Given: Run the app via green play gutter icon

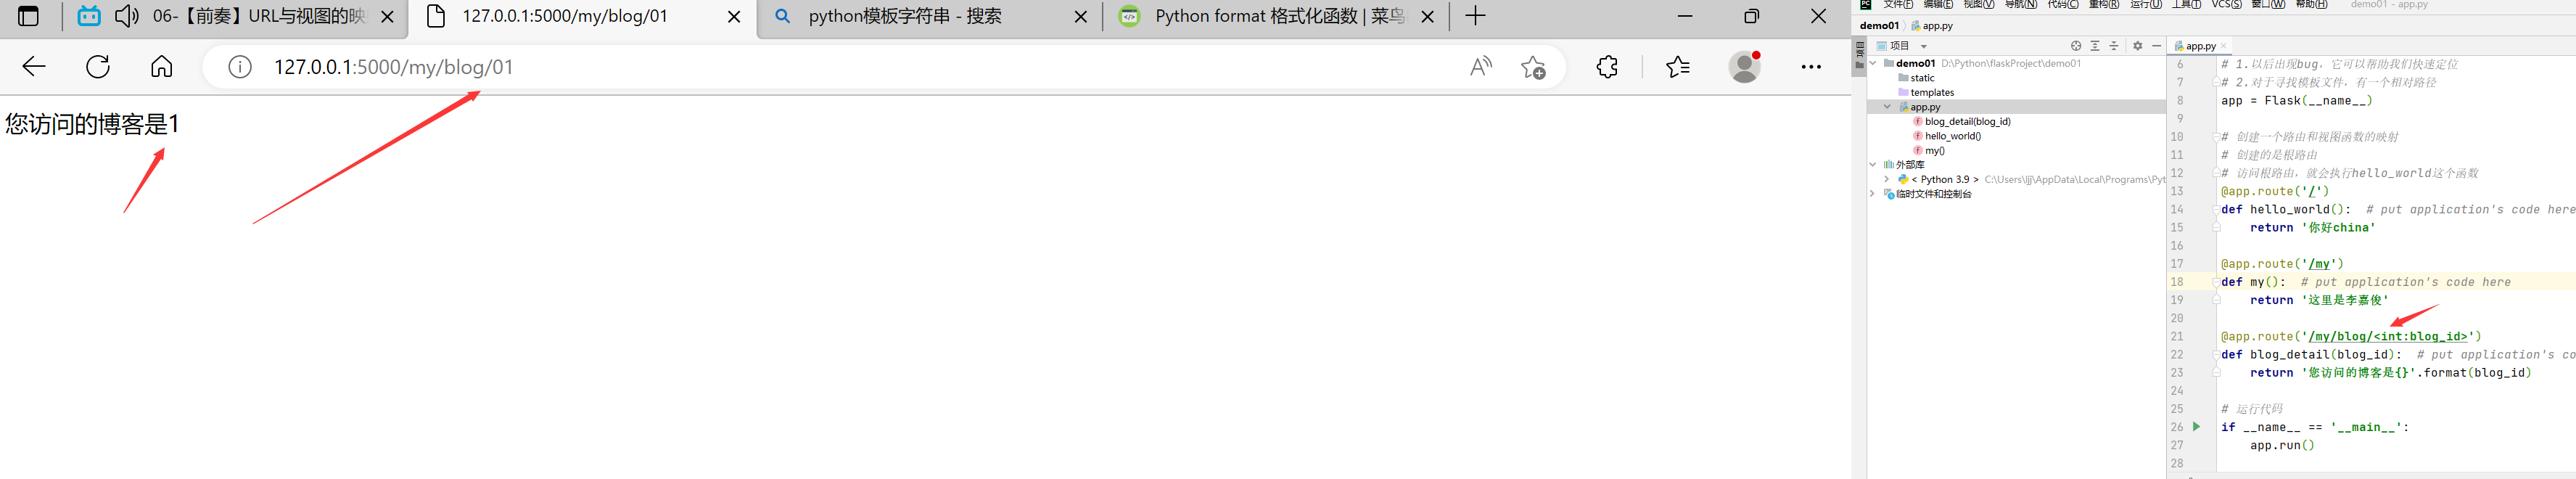Looking at the screenshot, I should tap(2196, 426).
